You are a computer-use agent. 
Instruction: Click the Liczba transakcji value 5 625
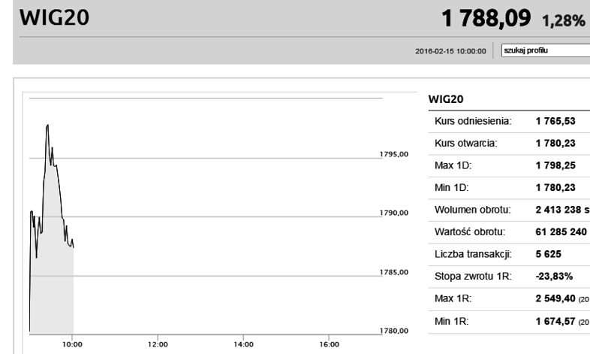(548, 254)
